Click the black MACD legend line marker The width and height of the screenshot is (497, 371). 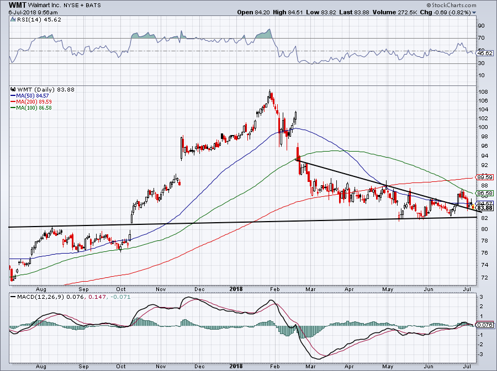coord(13,297)
